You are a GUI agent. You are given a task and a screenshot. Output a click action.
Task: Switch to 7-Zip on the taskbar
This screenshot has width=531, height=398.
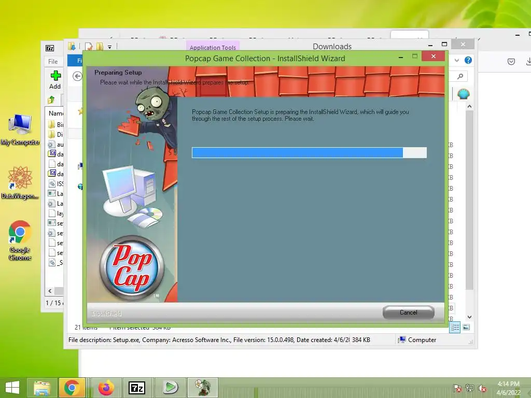[x=137, y=388]
